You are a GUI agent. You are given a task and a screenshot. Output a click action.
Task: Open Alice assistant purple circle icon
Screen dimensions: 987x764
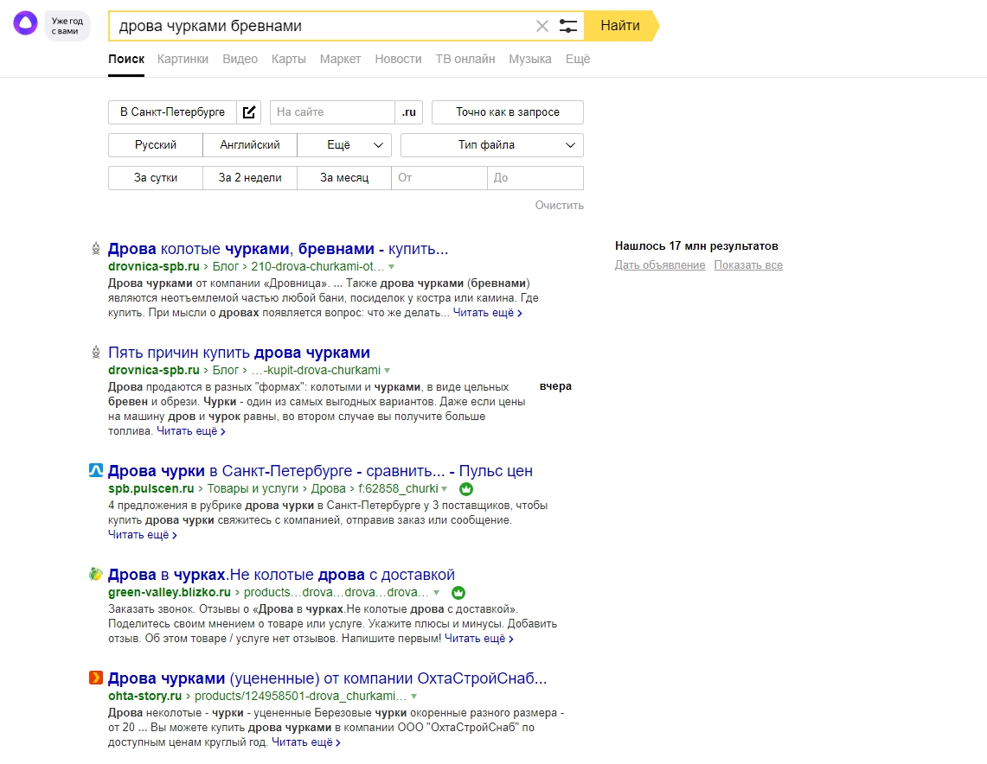point(26,23)
